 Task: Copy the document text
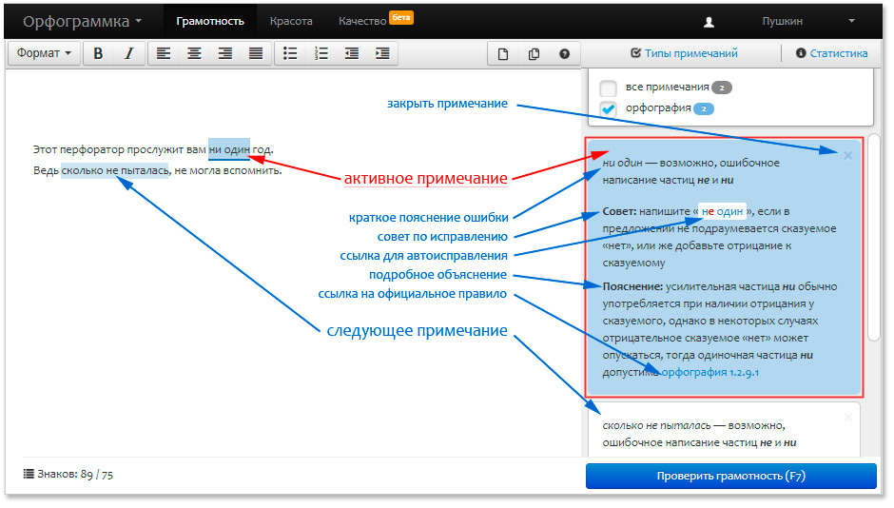[x=534, y=54]
